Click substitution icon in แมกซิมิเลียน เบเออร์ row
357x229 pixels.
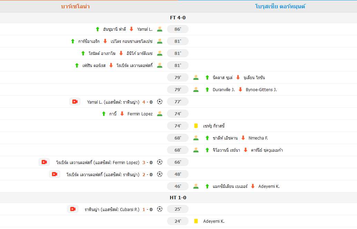[196, 187]
